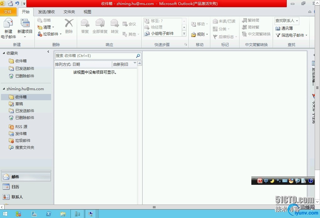Image resolution: width=320 pixels, height=218 pixels.
Task: Open the Contacts (联系人) navigation button
Action: coord(26,197)
